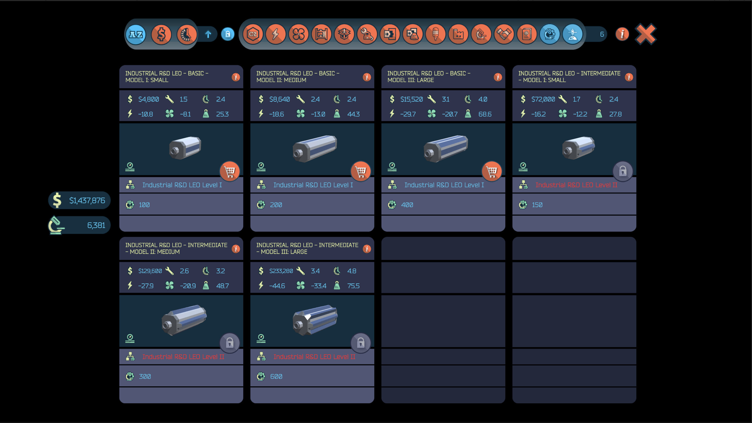Open info for Intermediate Model I Small
The image size is (752, 423).
click(x=629, y=77)
